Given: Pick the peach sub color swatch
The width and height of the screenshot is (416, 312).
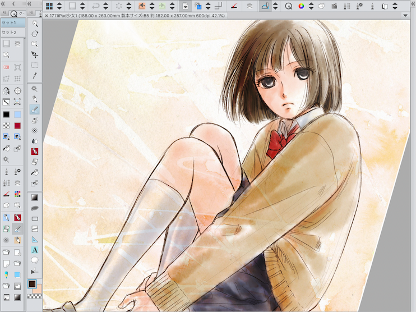Looking at the screenshot, I should coord(38,290).
